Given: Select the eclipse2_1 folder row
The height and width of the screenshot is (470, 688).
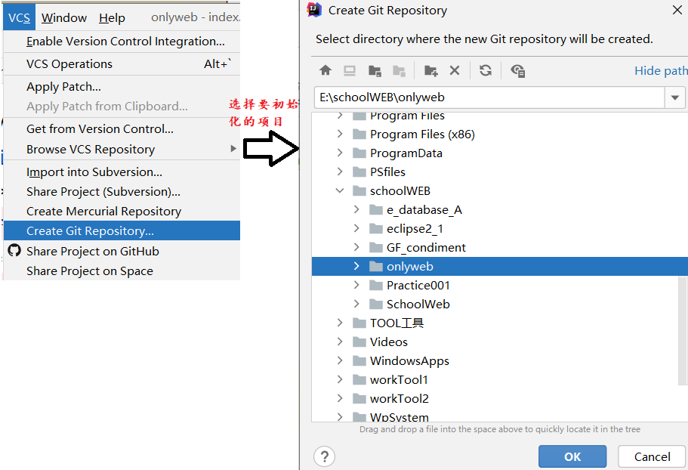Looking at the screenshot, I should click(x=500, y=229).
